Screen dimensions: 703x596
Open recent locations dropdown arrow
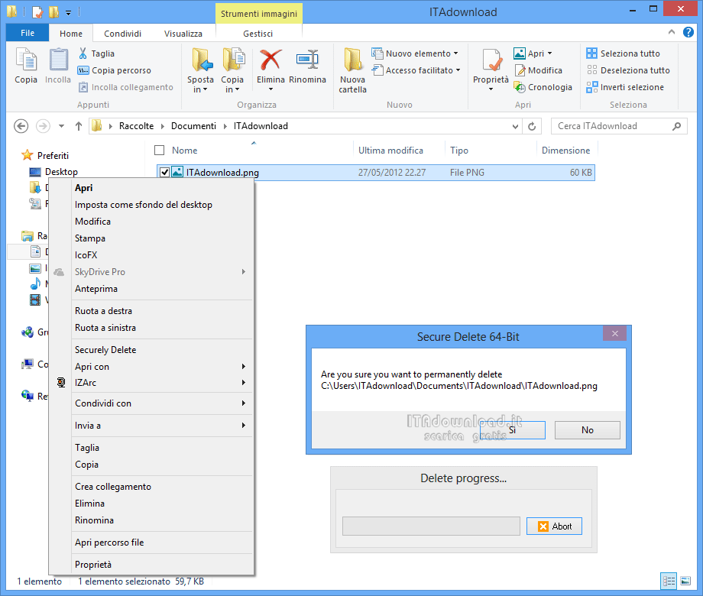pos(61,126)
